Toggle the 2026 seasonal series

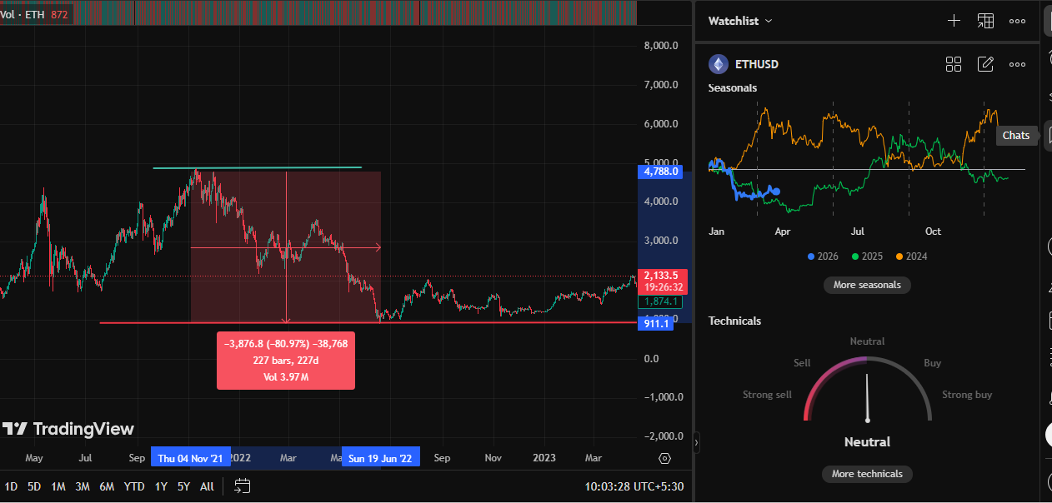point(823,256)
